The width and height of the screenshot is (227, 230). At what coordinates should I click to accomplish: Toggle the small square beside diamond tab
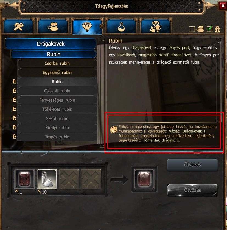pos(102,26)
